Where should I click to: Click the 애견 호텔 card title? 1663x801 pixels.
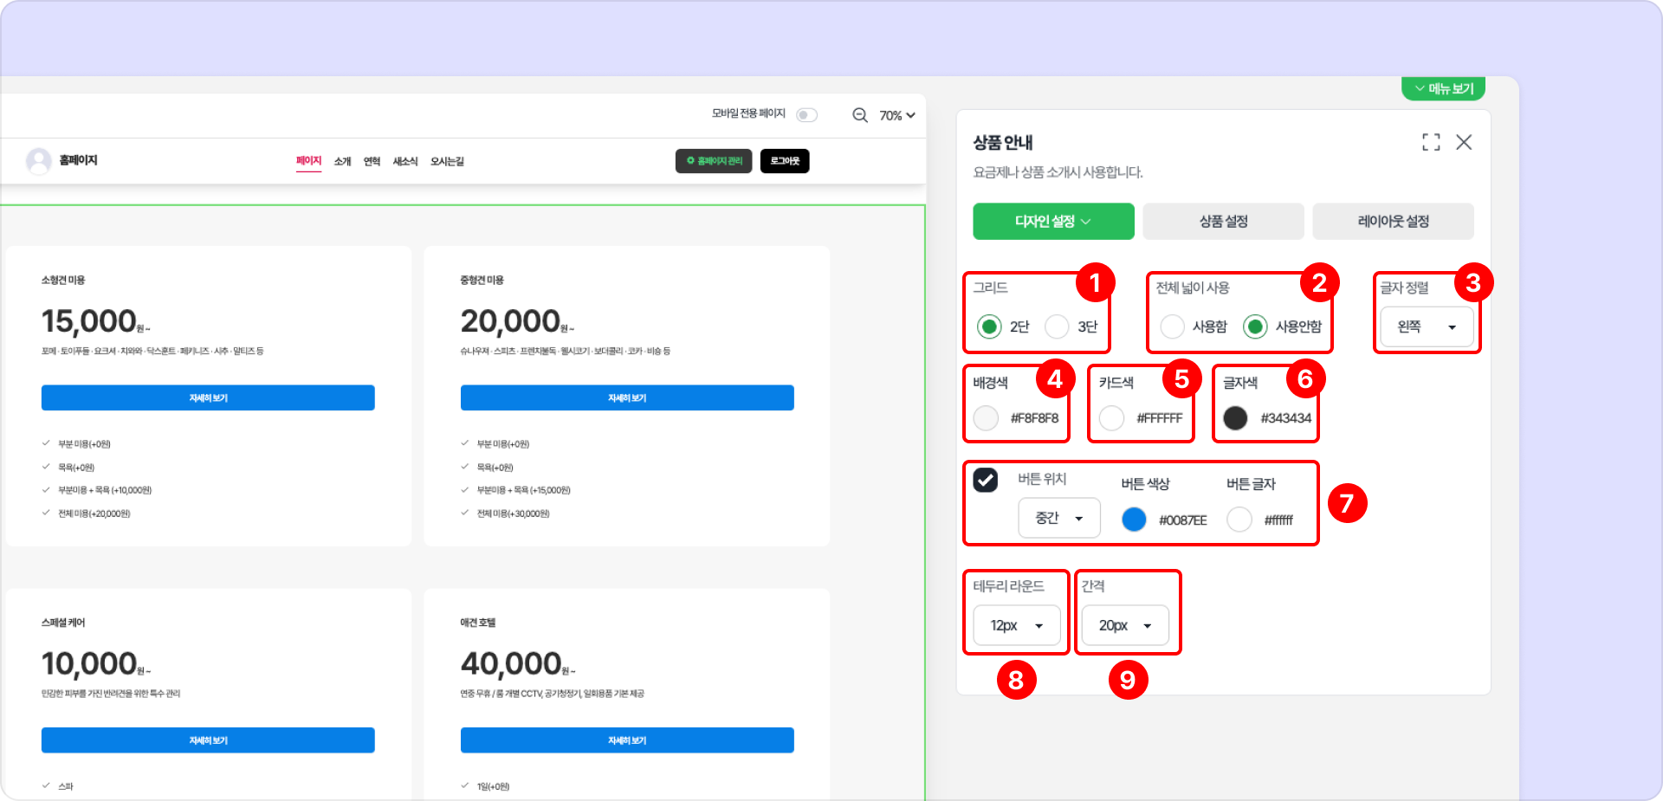(x=478, y=623)
